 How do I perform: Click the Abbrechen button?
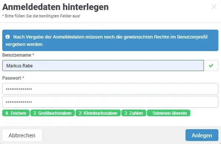[22, 135]
